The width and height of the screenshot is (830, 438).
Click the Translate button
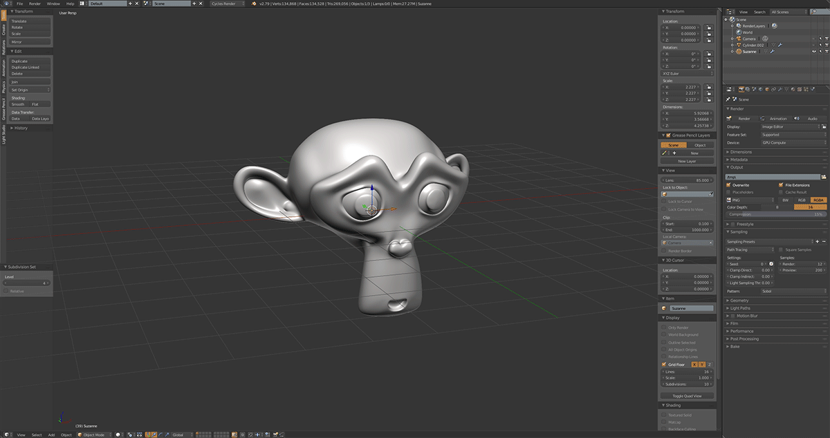pos(30,21)
